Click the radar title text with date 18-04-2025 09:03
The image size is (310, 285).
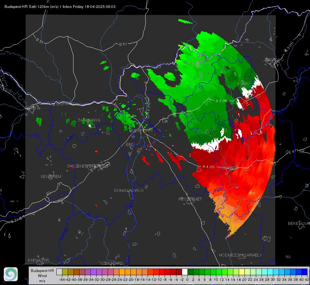pyautogui.click(x=60, y=7)
